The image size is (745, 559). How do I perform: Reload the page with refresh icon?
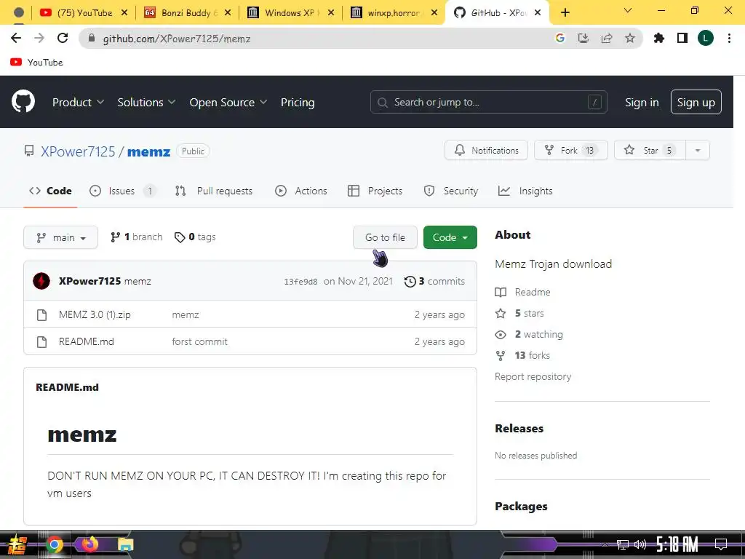(63, 38)
